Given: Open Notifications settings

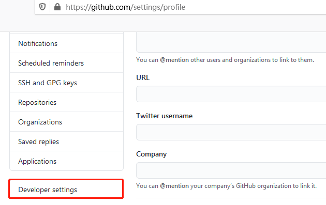Looking at the screenshot, I should [x=67, y=43].
